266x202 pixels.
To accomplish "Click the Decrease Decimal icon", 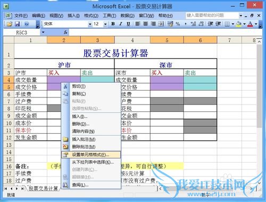I will pyautogui.click(x=201, y=24).
